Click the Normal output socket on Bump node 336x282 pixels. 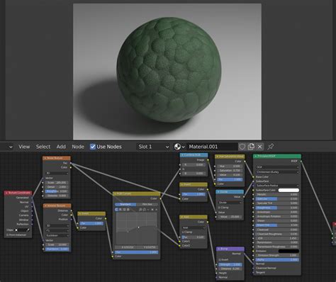244,254
